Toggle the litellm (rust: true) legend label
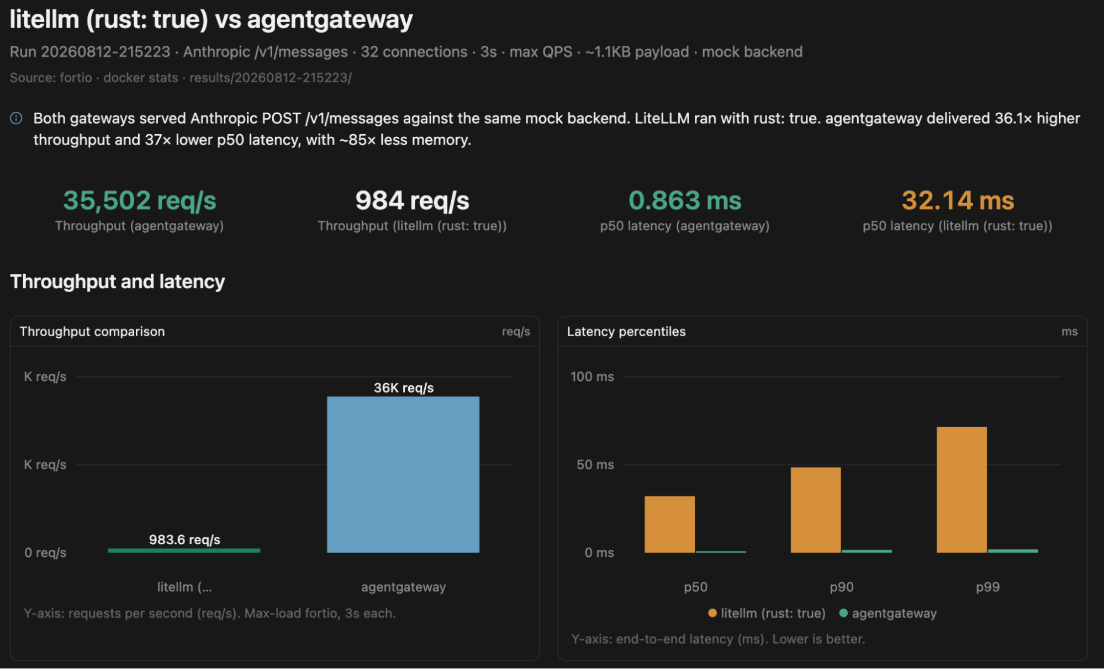Screen dimensions: 1104x669 [773, 613]
